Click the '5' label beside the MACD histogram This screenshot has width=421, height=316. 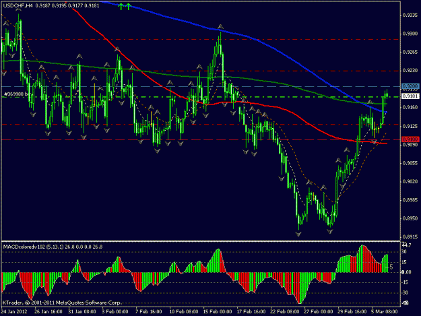pos(391,267)
